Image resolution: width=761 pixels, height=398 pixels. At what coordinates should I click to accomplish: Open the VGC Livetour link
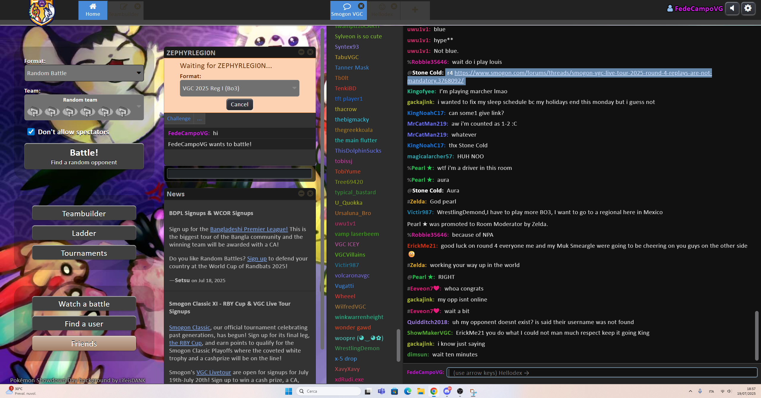pyautogui.click(x=214, y=372)
